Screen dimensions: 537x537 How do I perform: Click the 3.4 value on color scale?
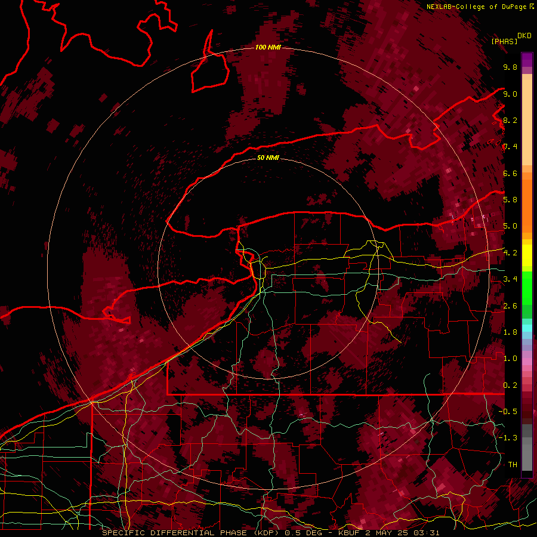tap(510, 279)
